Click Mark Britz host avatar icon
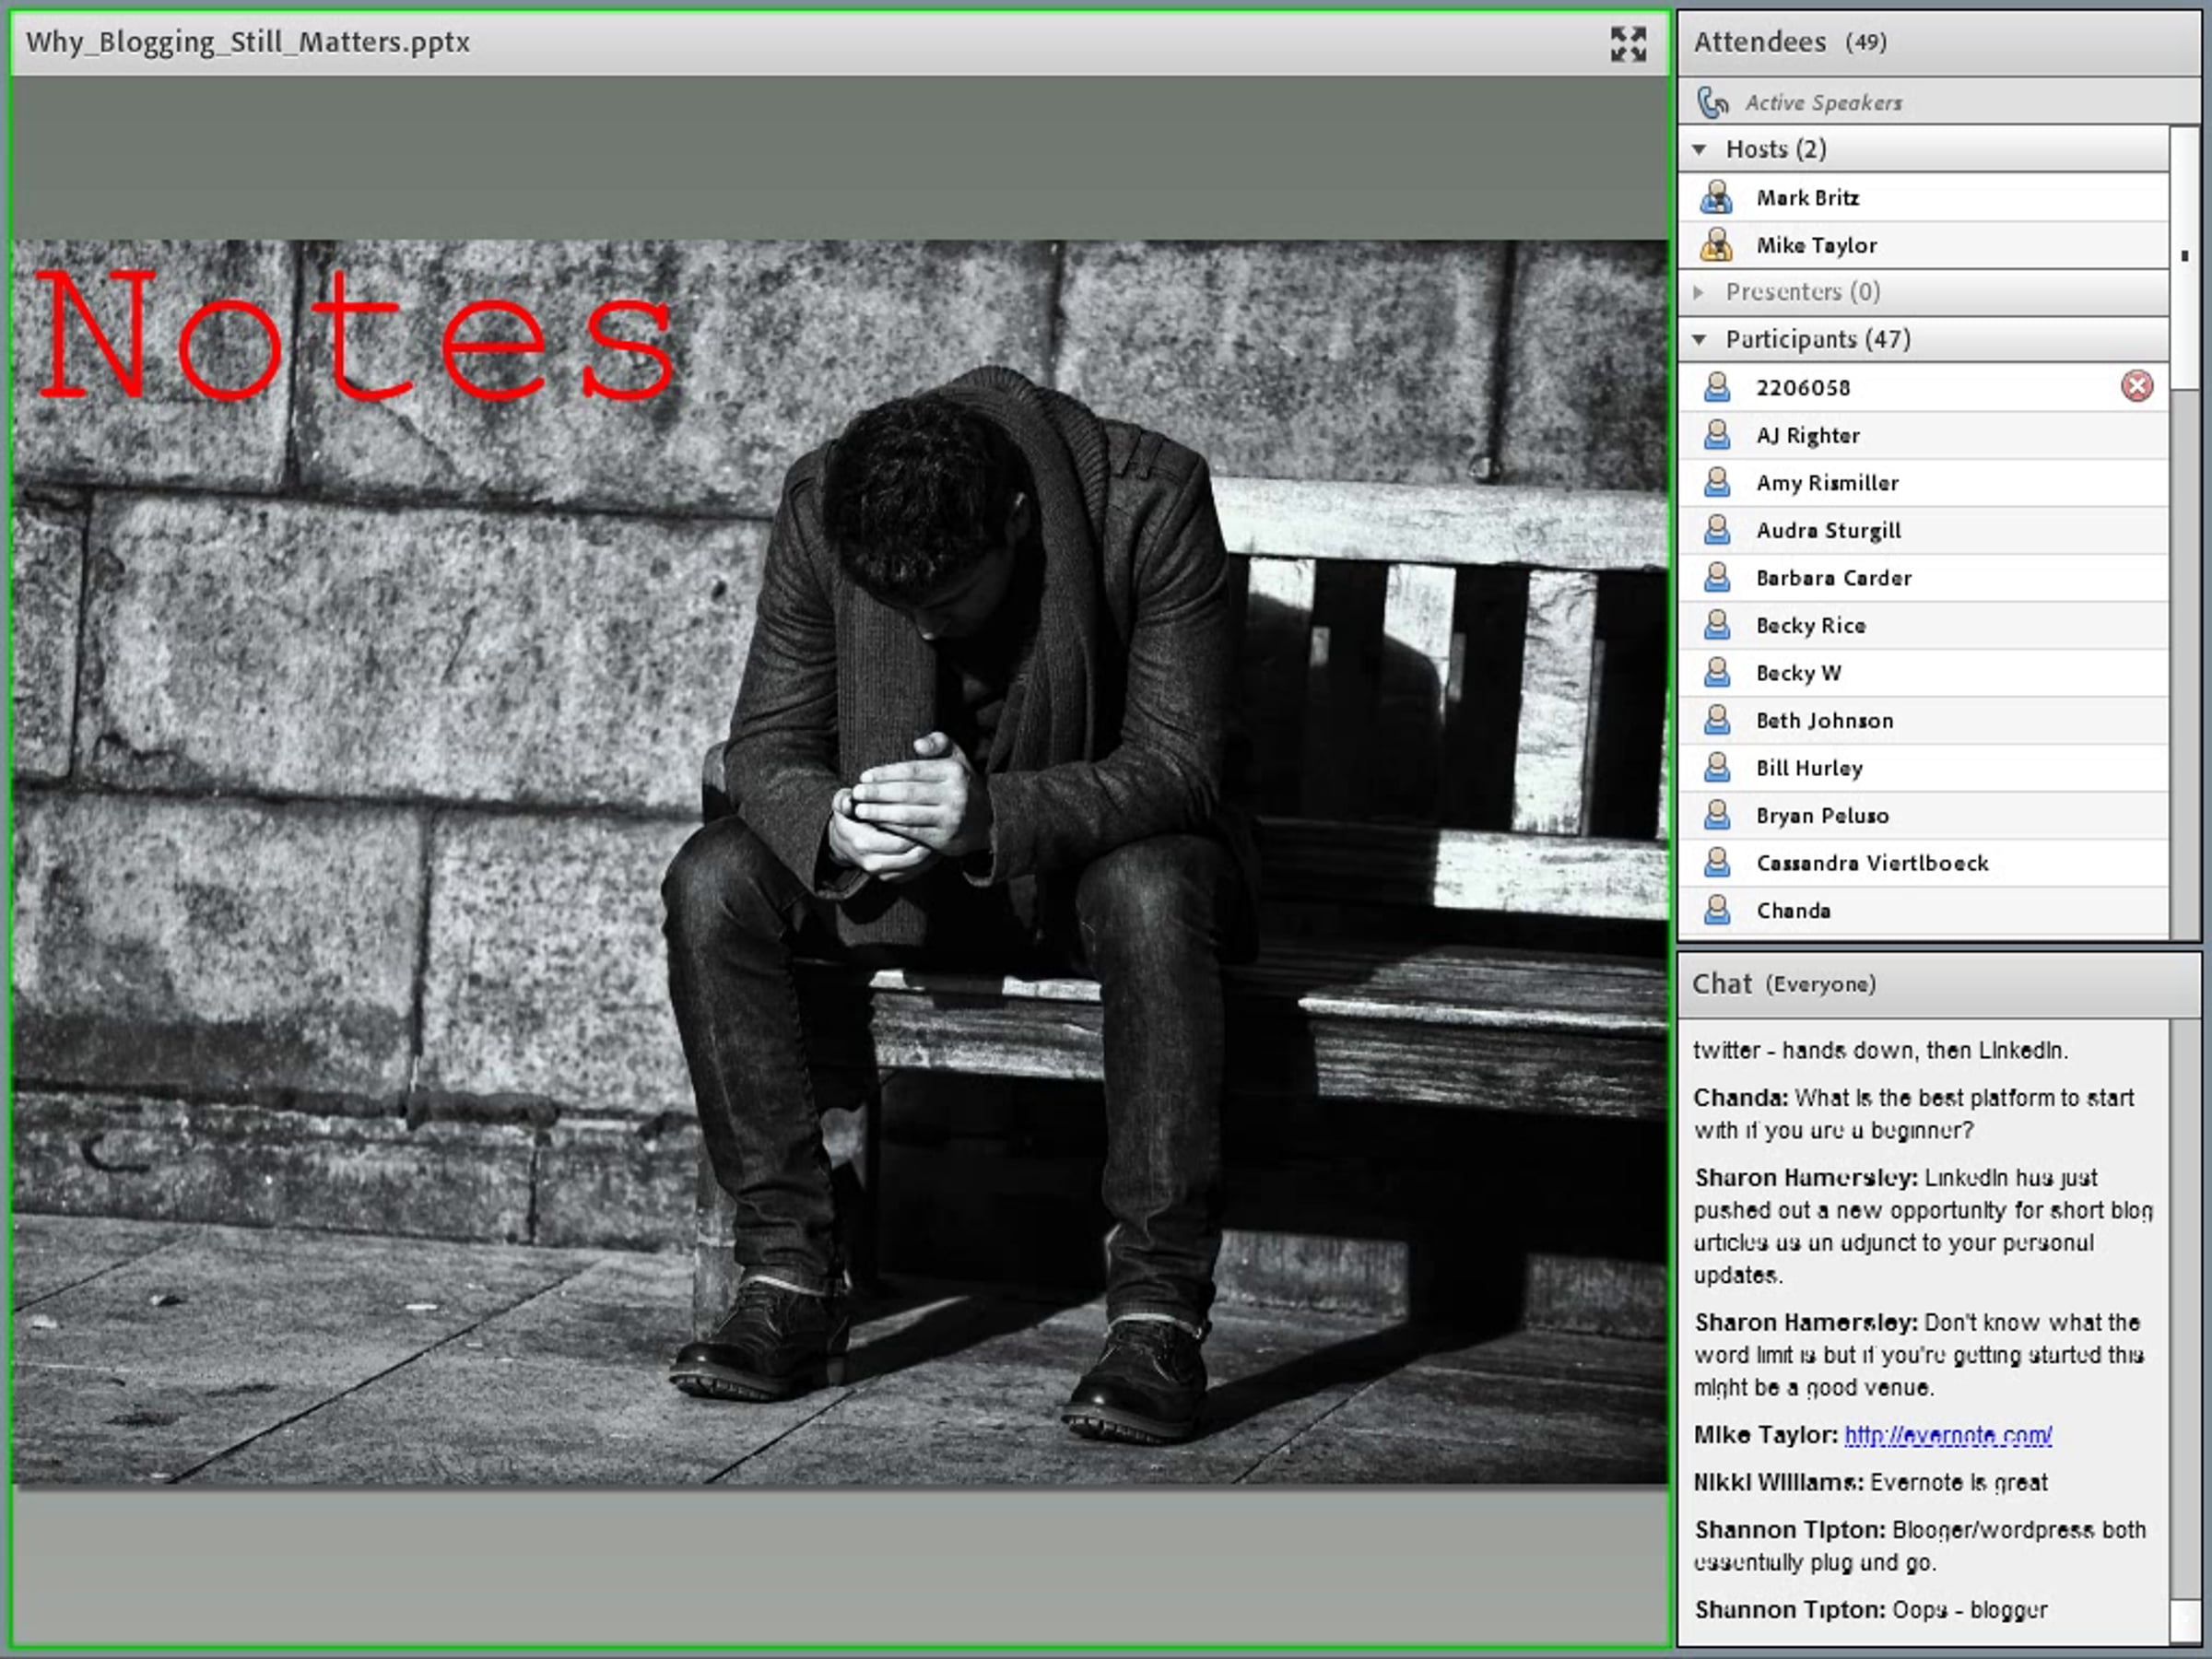2212x1659 pixels. pos(1716,197)
